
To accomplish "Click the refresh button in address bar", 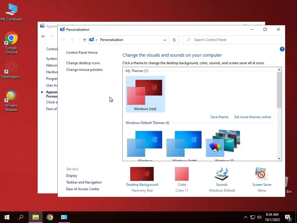I will tap(174, 40).
